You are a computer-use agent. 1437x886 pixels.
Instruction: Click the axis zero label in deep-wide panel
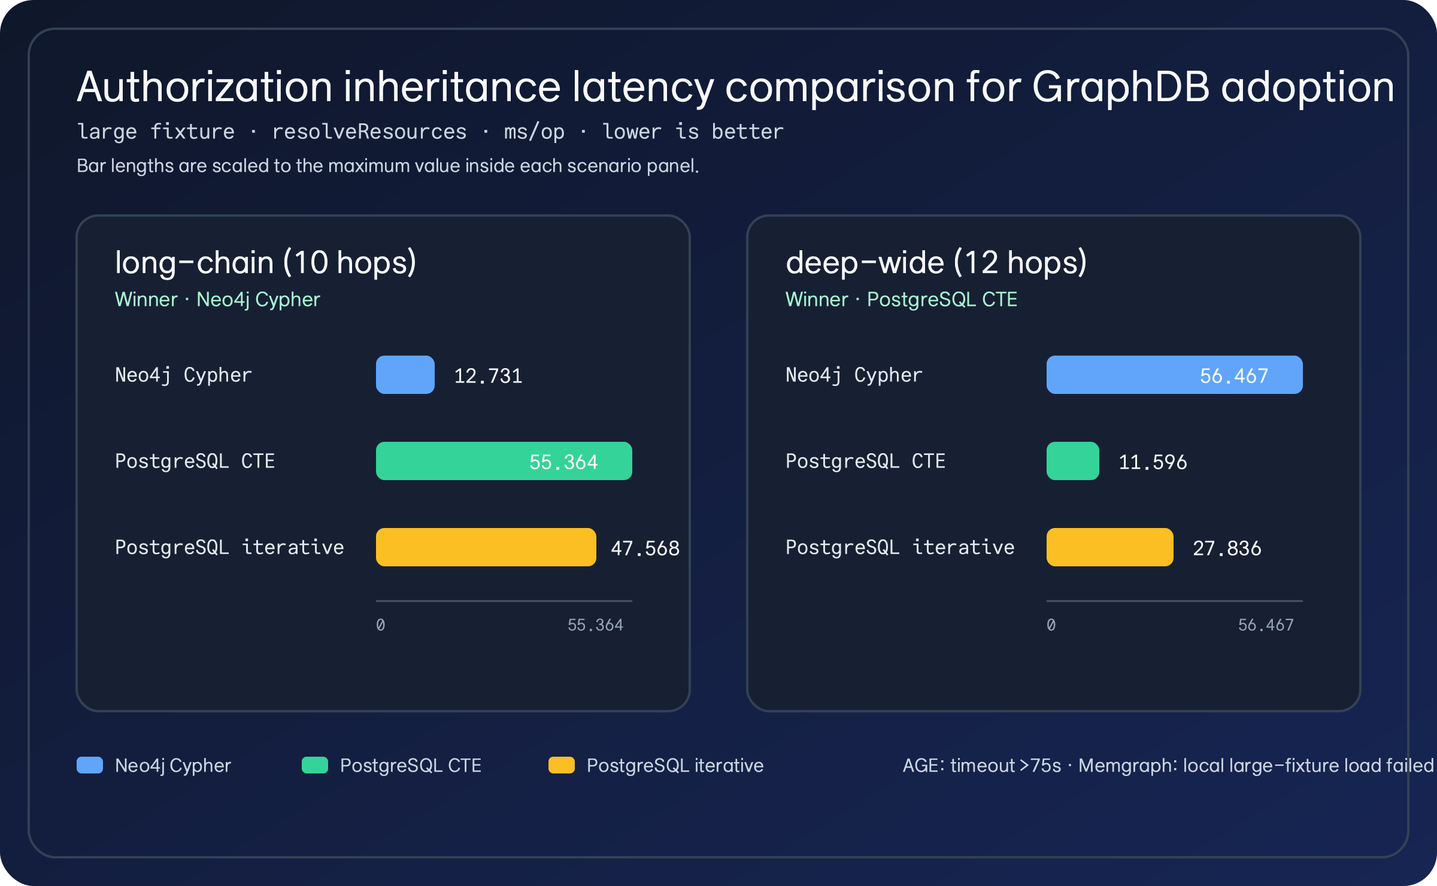point(1051,625)
